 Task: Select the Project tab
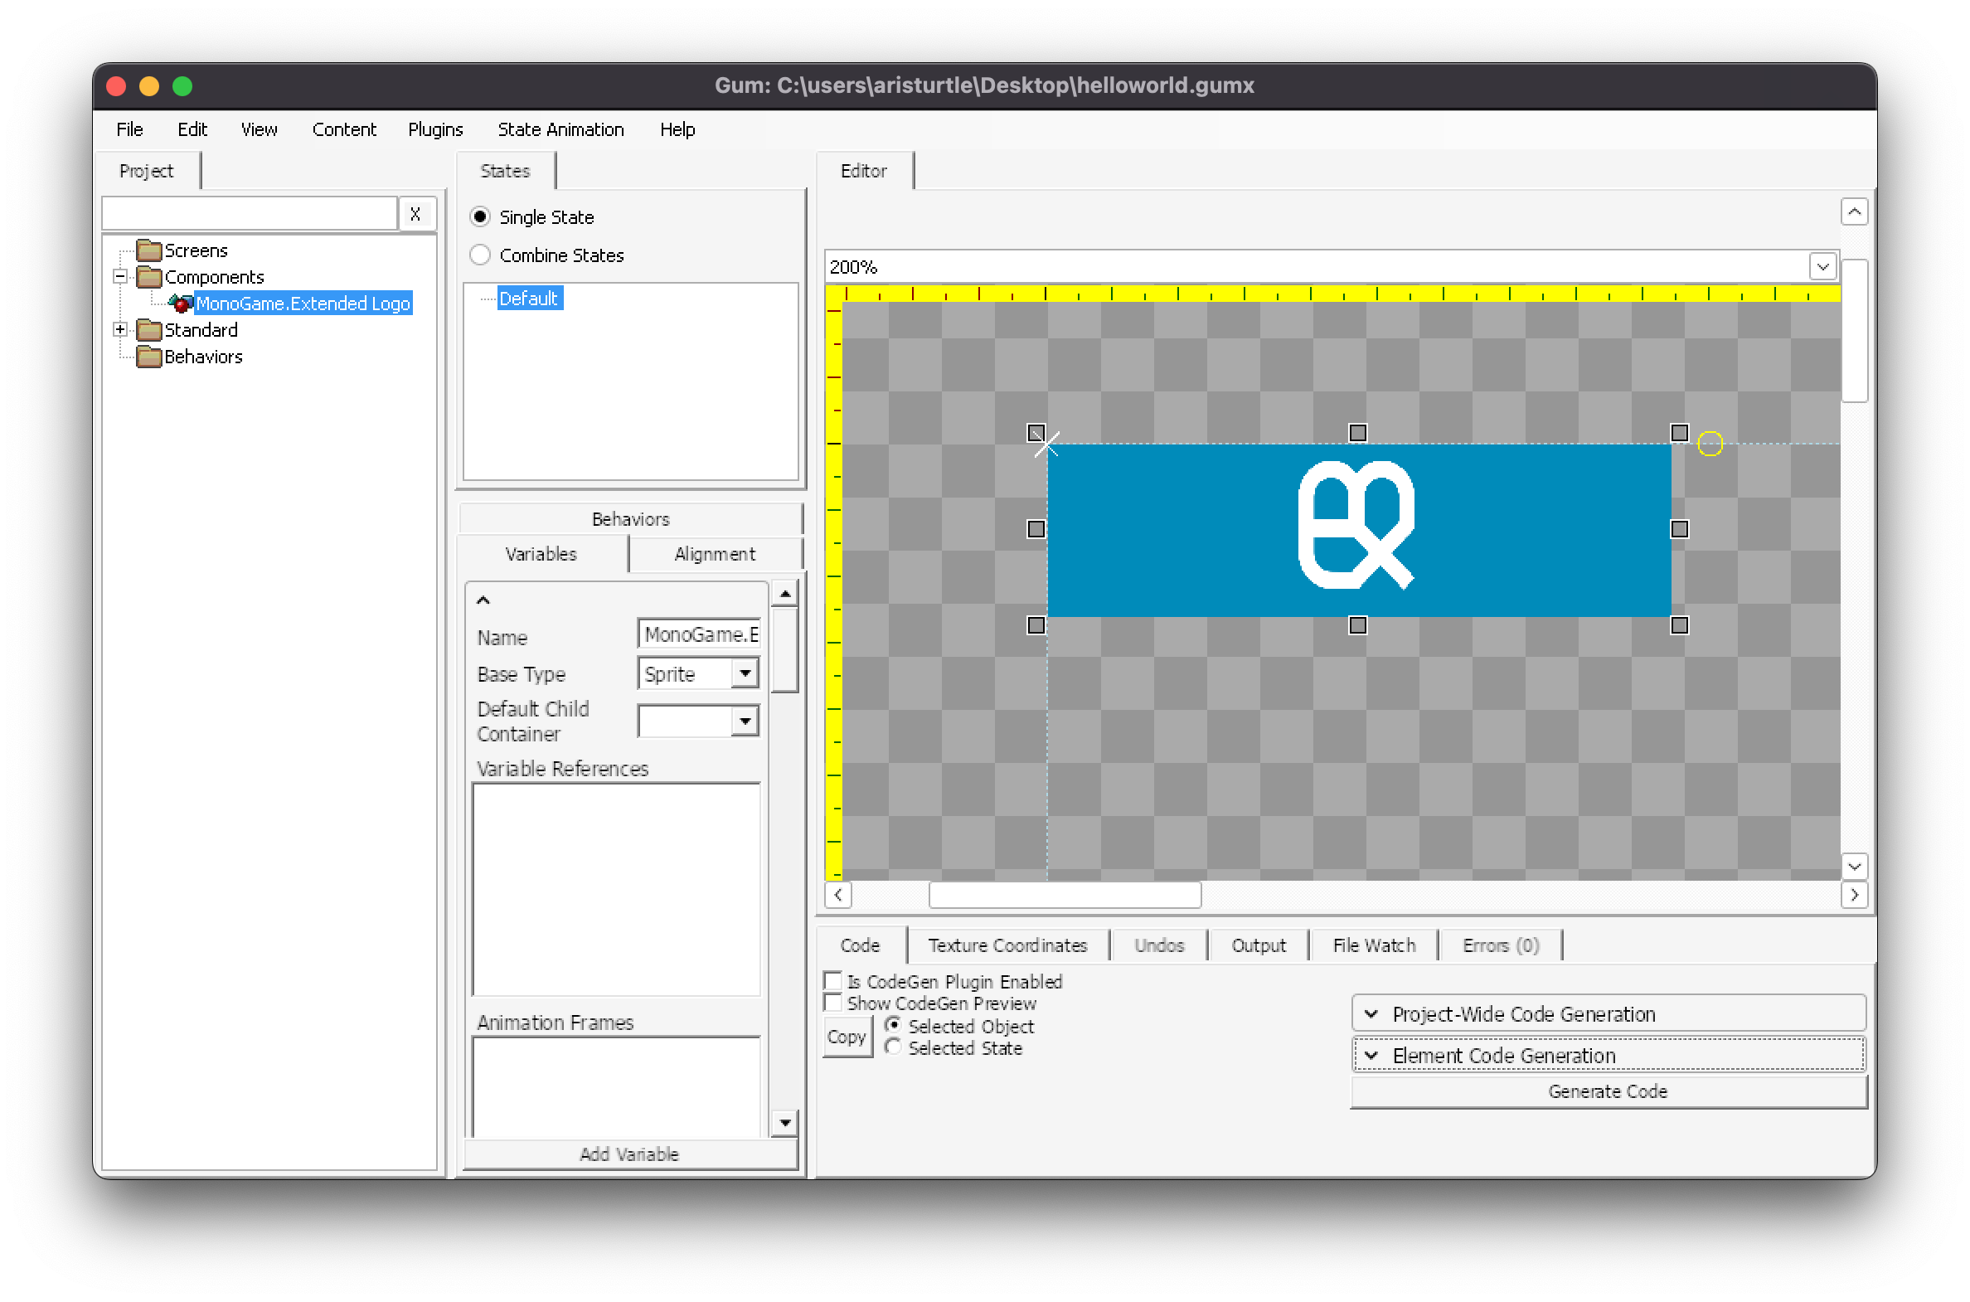coord(147,171)
